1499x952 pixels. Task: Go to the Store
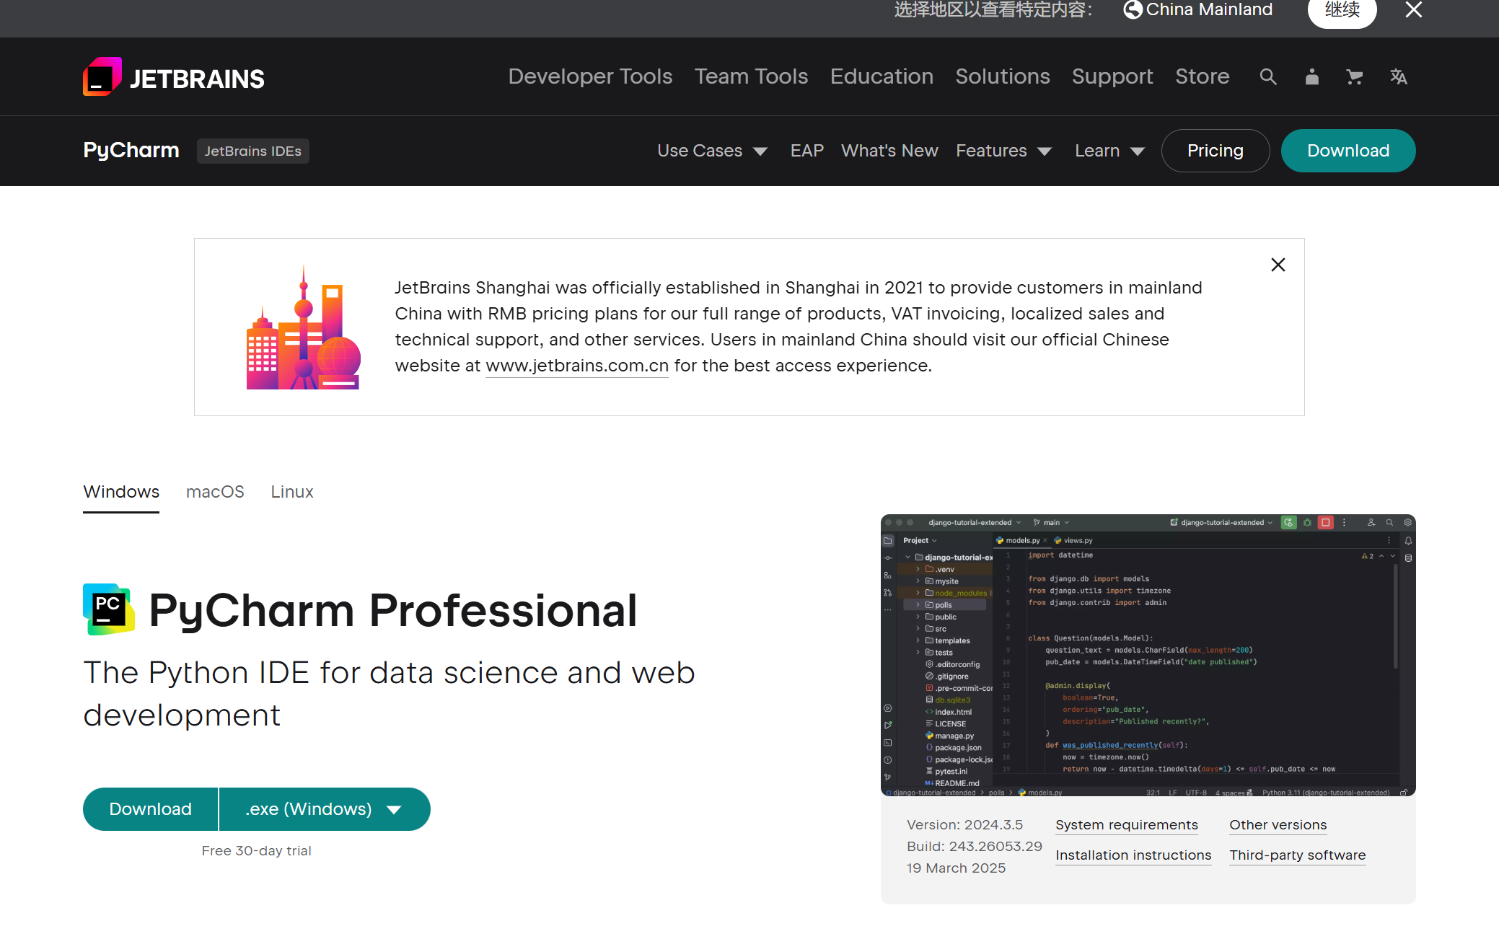pyautogui.click(x=1203, y=76)
